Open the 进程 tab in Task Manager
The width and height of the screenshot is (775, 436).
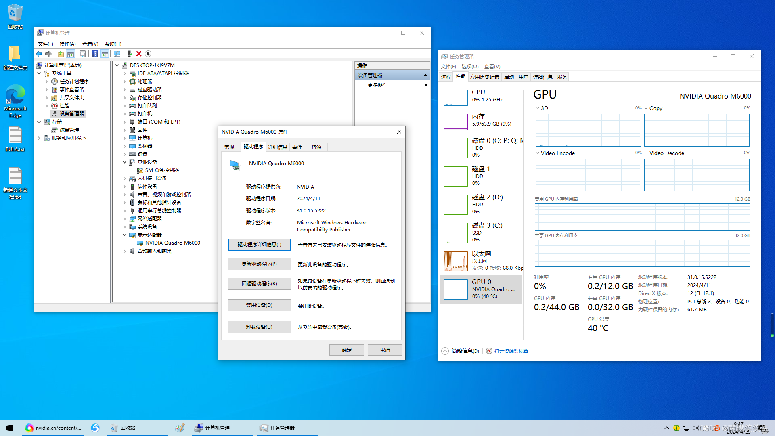click(x=446, y=77)
